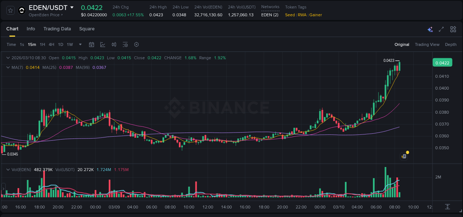
Task: Open the EDEN/USDT pair selector dropdown
Action: (72, 7)
